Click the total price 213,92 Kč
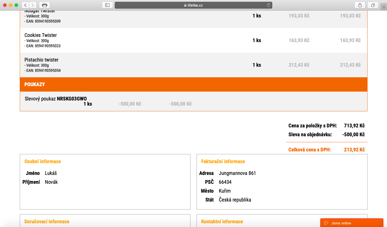The width and height of the screenshot is (387, 227). click(x=354, y=149)
